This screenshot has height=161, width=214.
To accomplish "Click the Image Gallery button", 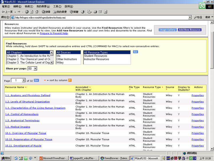I will tap(167, 30).
